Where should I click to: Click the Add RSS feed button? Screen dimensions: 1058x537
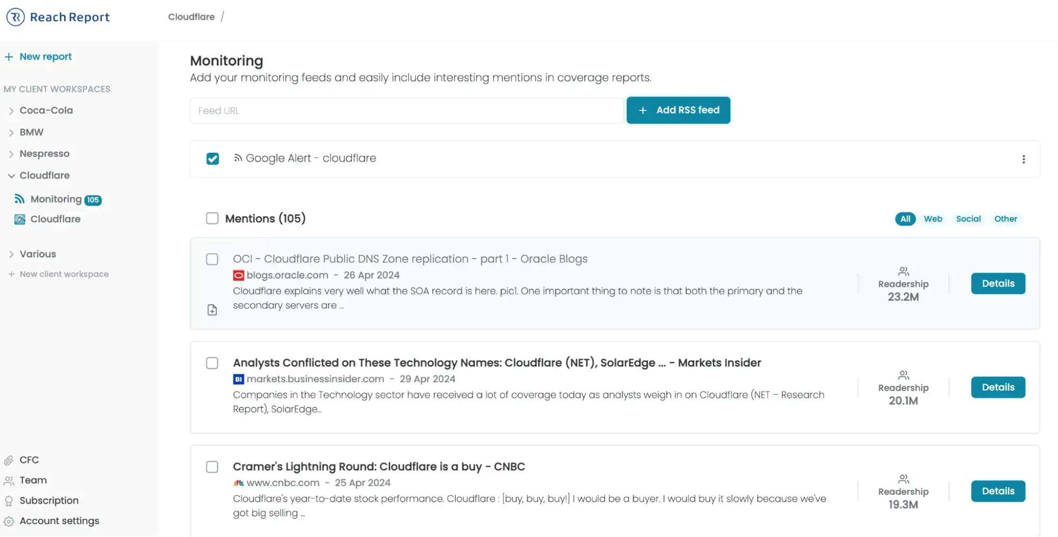click(679, 110)
